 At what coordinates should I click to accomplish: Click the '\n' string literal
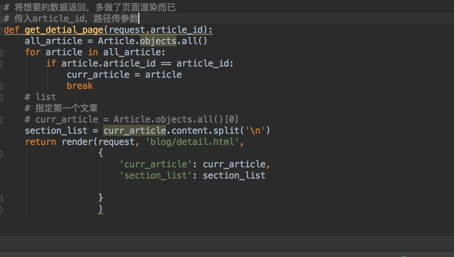(x=255, y=130)
